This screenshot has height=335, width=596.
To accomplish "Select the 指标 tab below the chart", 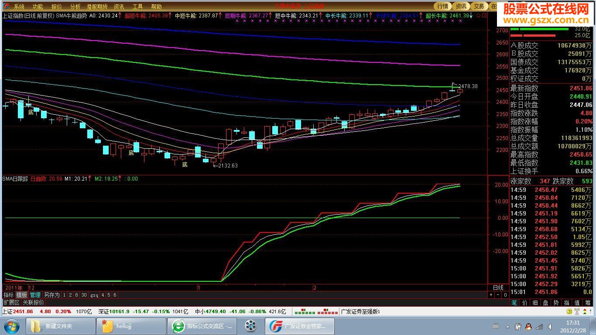I will (9, 295).
